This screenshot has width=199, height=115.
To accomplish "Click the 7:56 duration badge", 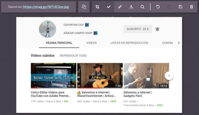I will [x=118, y=86].
